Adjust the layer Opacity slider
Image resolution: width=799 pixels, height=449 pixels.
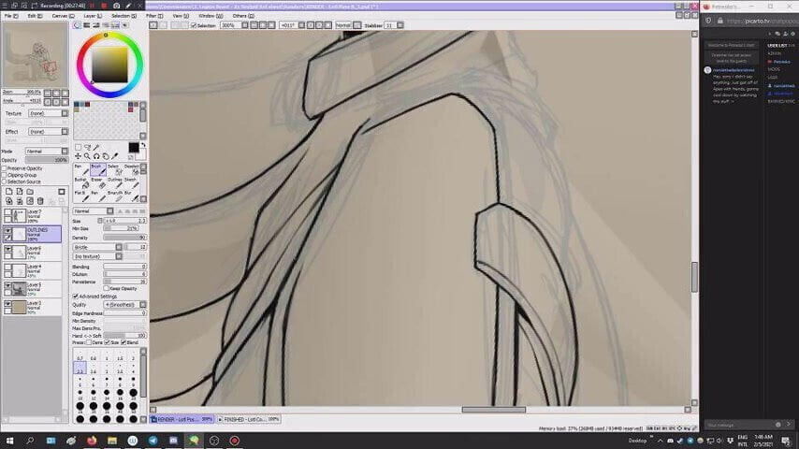point(47,160)
